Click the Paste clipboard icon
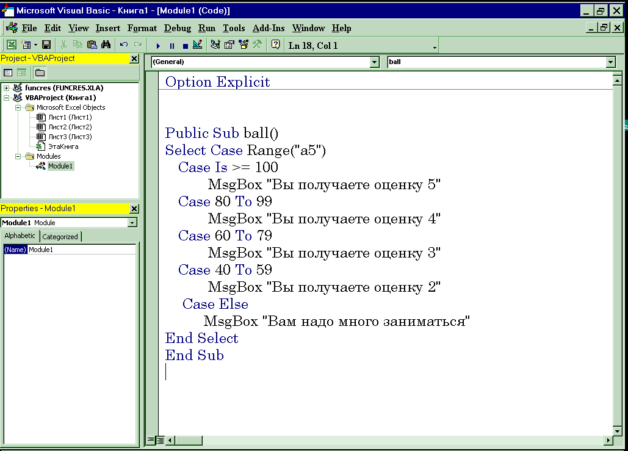Screen dimensions: 628x451 click(x=92, y=45)
